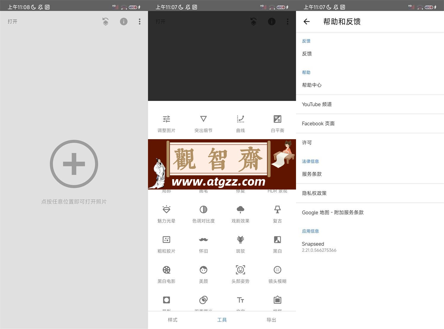Screen dimensions: 444x329
Task: Open 帮助中心 help center
Action: click(x=370, y=85)
